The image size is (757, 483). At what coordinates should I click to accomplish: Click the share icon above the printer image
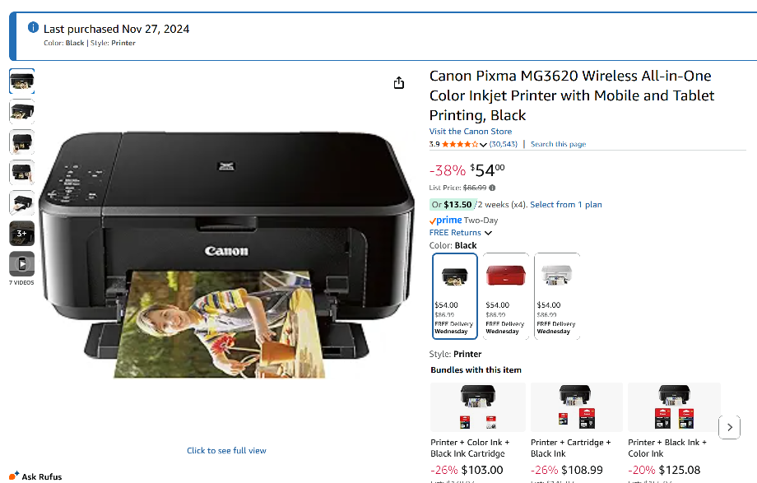[x=399, y=83]
